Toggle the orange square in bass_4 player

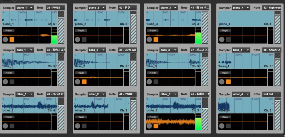coord(228,82)
